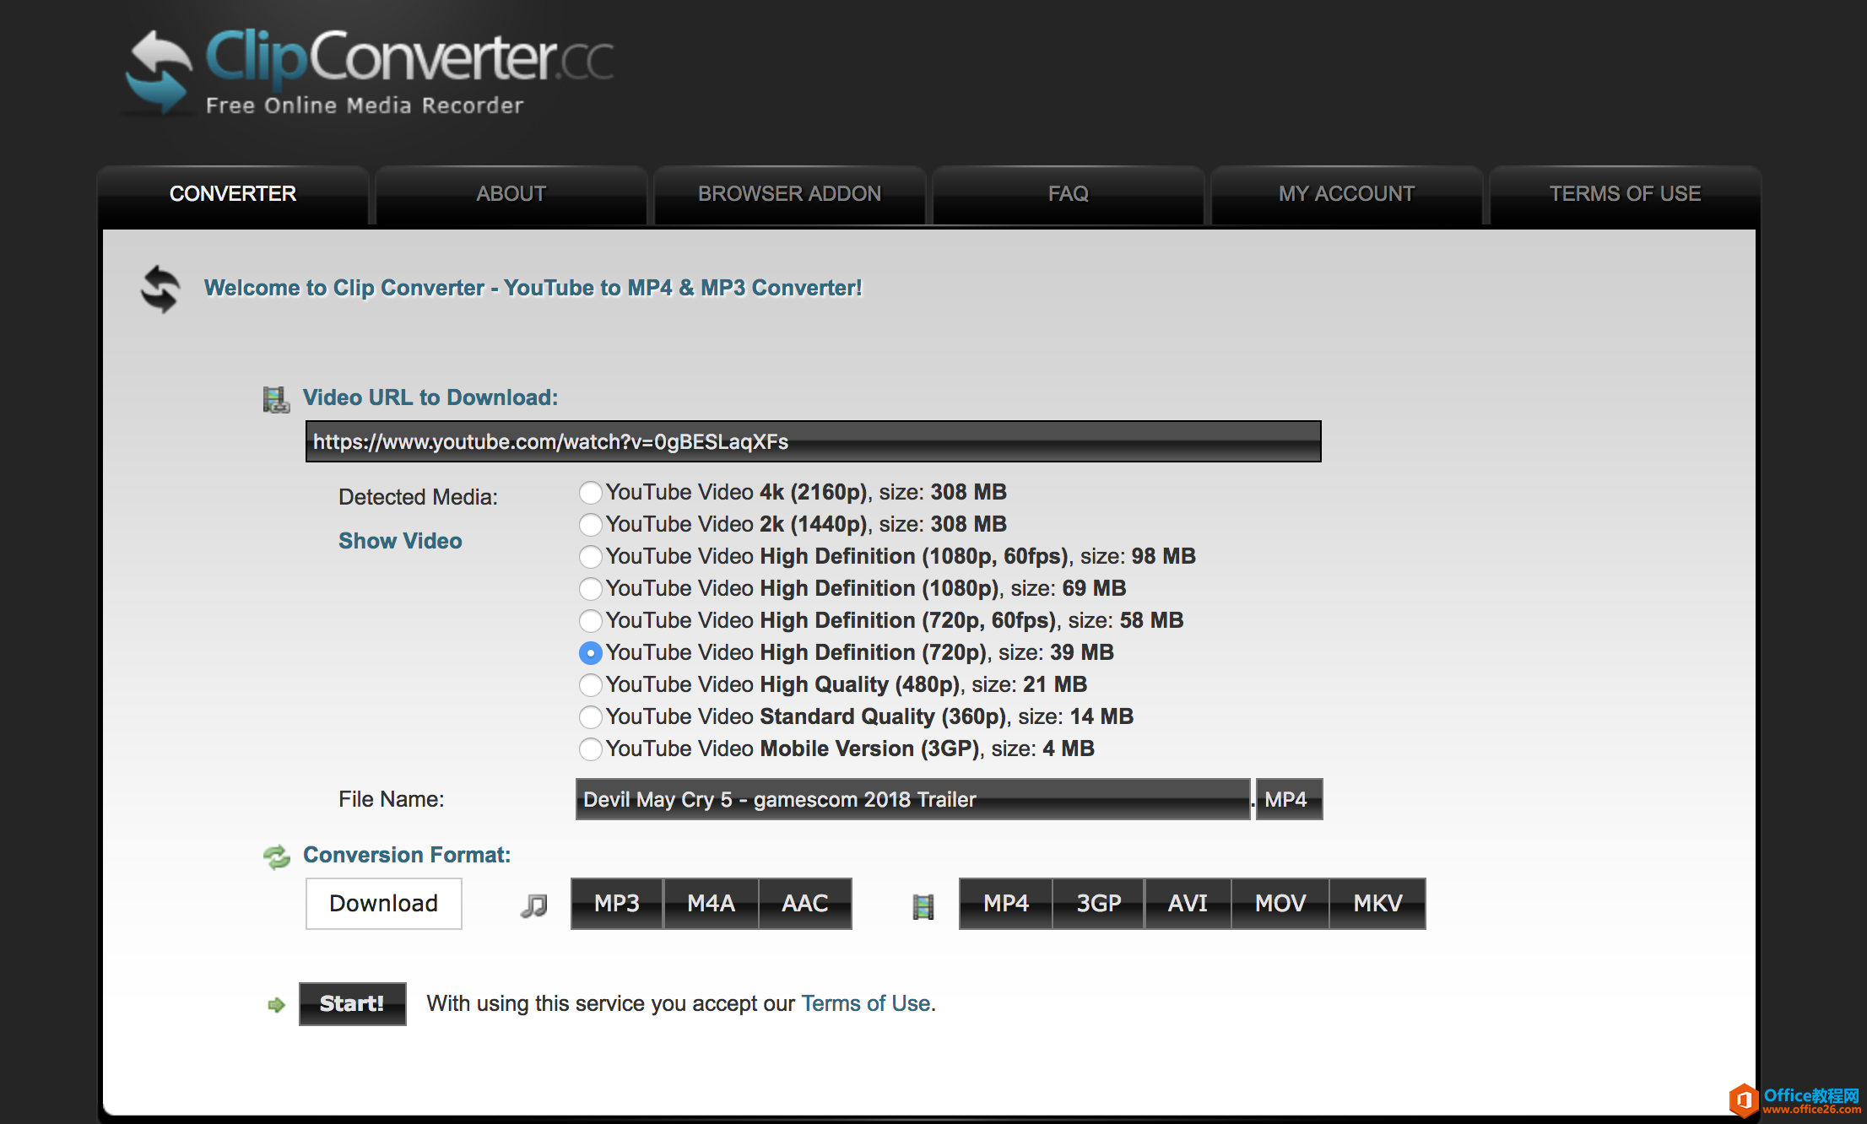Click the music note audio formats icon
The image size is (1867, 1124).
pos(533,905)
